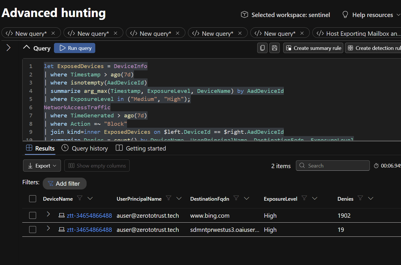The height and width of the screenshot is (265, 401).
Task: Open Denies column chevron menu
Action: coord(371,198)
